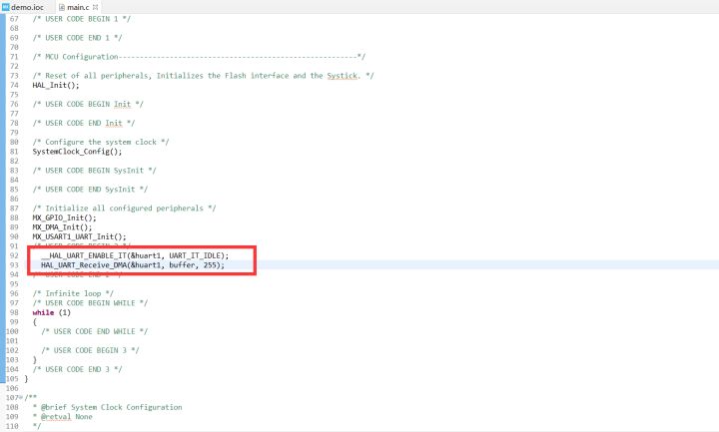Click line number 67 in the gutter
The width and height of the screenshot is (719, 432).
click(x=14, y=19)
